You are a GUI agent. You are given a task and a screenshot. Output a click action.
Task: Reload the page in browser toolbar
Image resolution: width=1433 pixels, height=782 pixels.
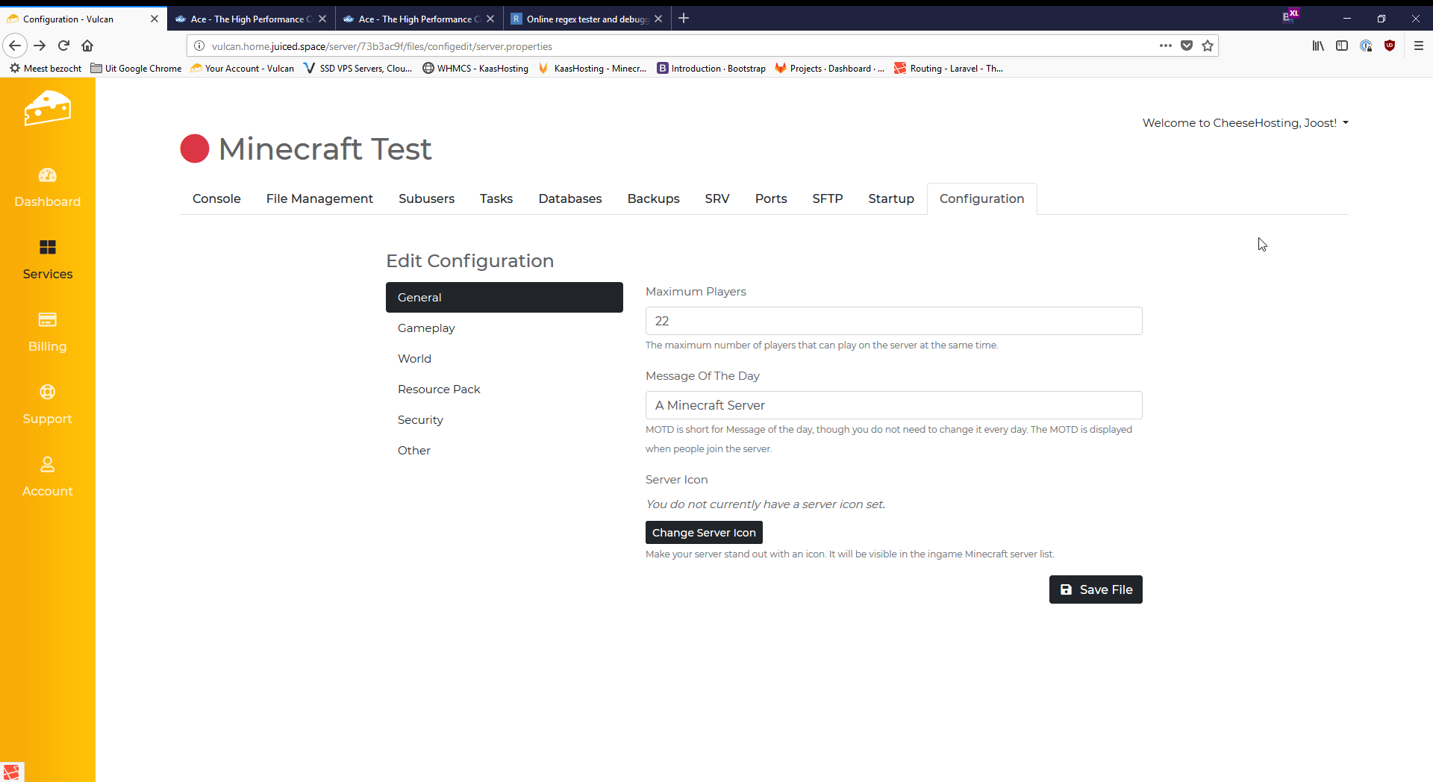(64, 46)
